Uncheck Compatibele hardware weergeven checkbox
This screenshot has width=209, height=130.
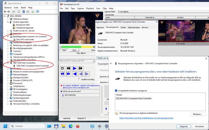[116, 90]
